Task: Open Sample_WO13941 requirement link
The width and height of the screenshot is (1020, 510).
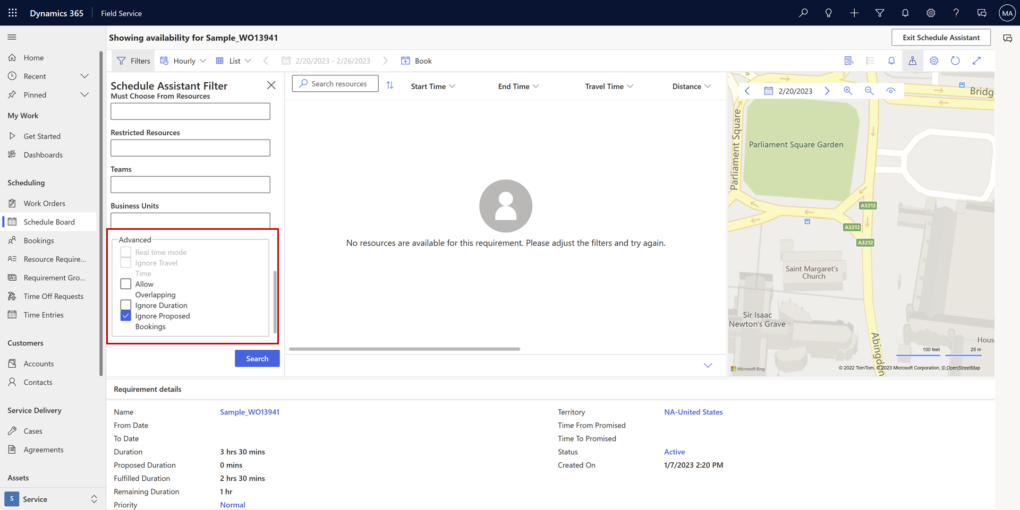Action: 250,412
